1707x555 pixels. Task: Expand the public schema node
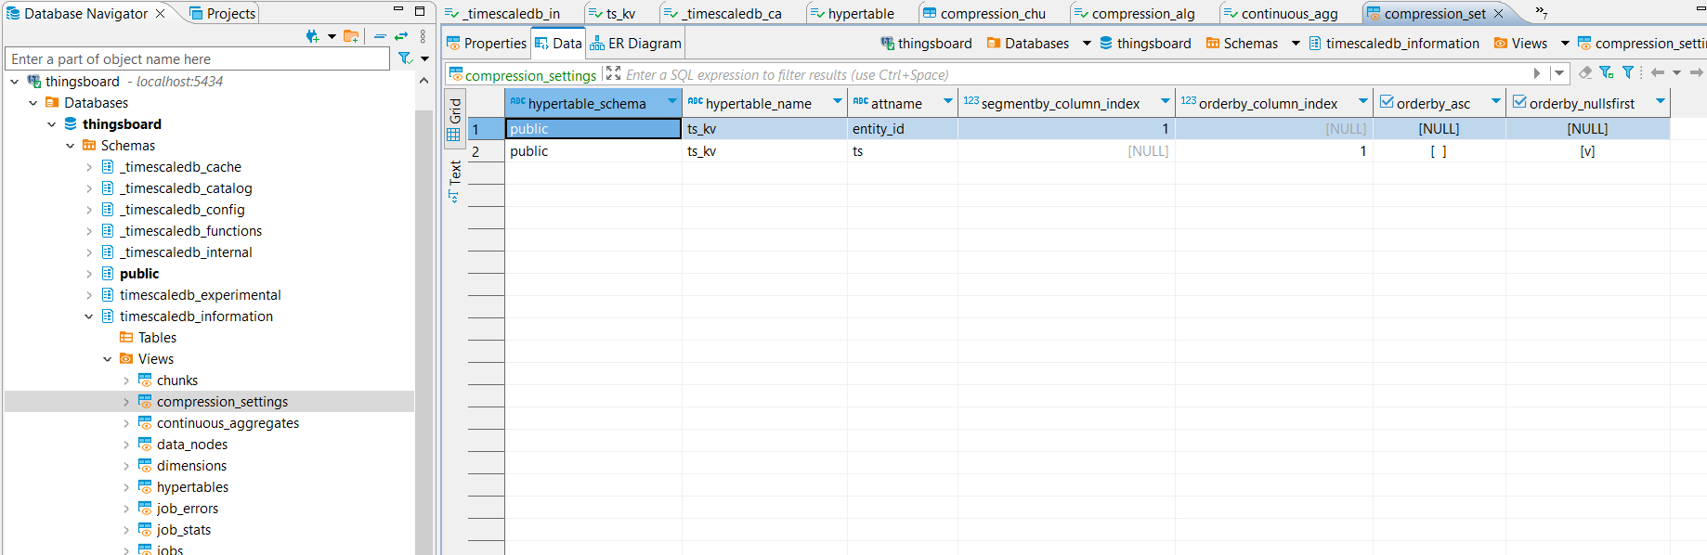pyautogui.click(x=89, y=274)
